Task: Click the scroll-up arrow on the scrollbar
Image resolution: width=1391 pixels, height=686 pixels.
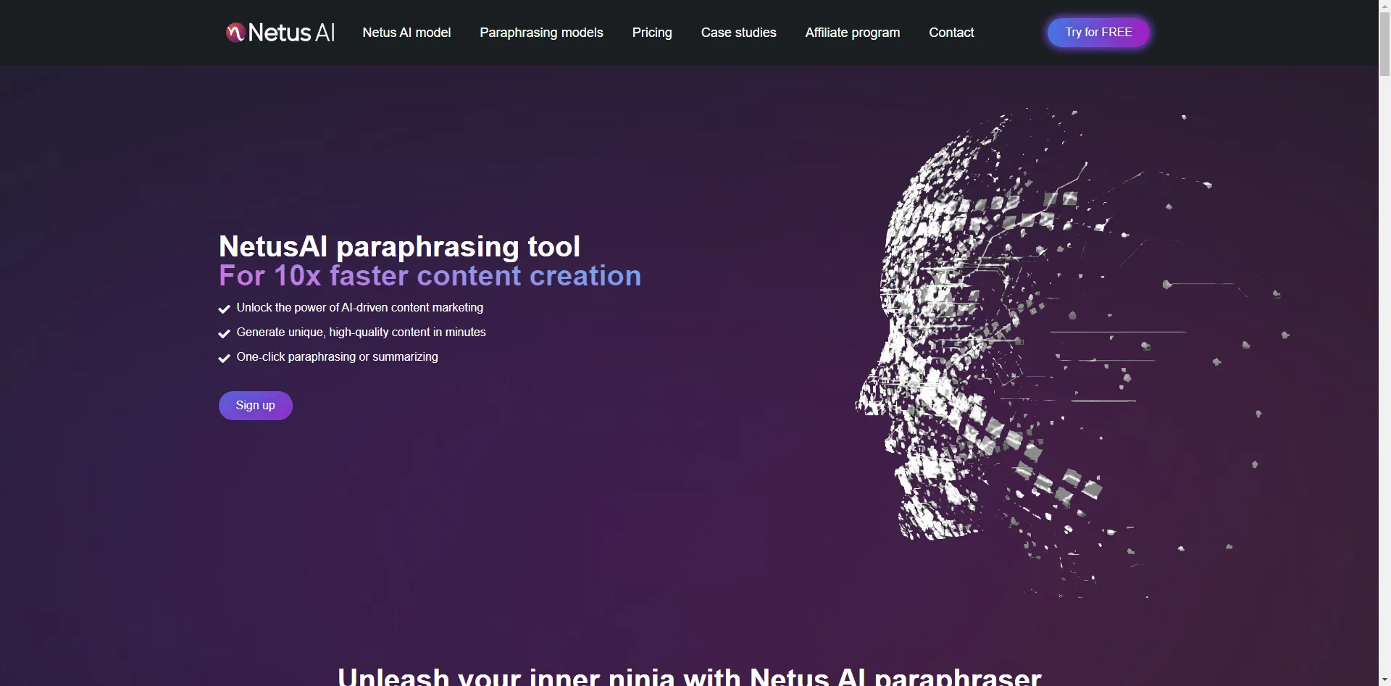Action: pyautogui.click(x=1384, y=6)
